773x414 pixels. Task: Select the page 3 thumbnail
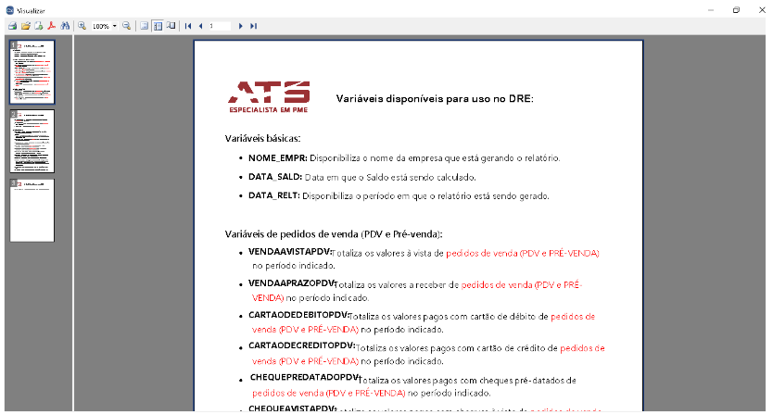coord(32,210)
